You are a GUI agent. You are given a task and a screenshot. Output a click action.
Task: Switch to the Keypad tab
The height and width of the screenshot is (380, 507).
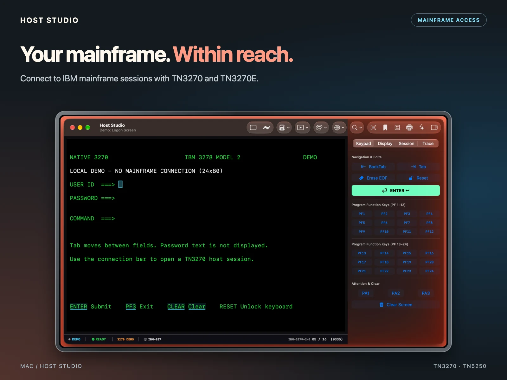(363, 143)
